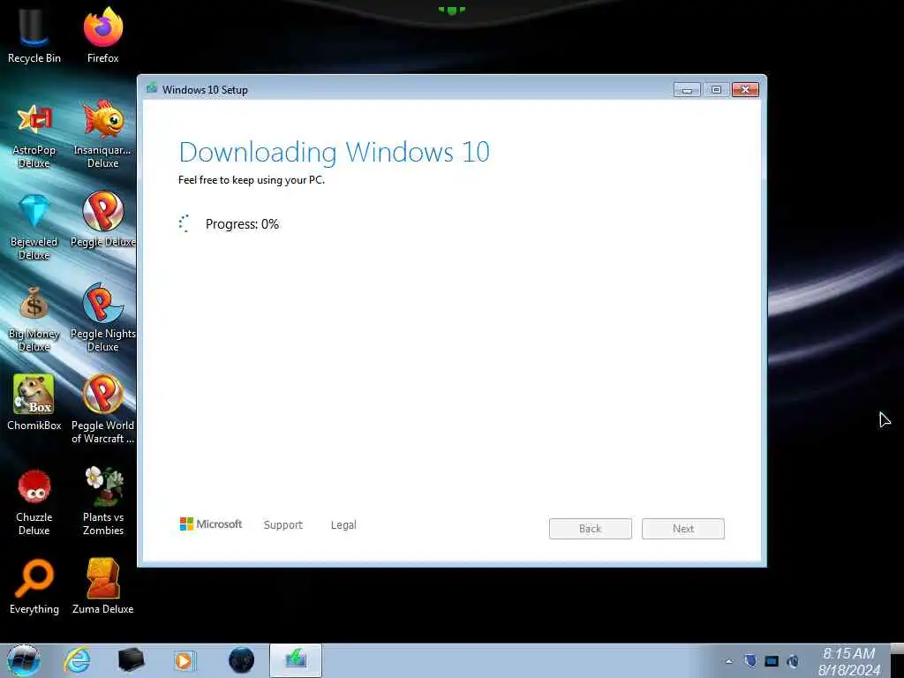Click Windows 10 Setup taskbar button
This screenshot has height=678, width=904.
tap(296, 660)
